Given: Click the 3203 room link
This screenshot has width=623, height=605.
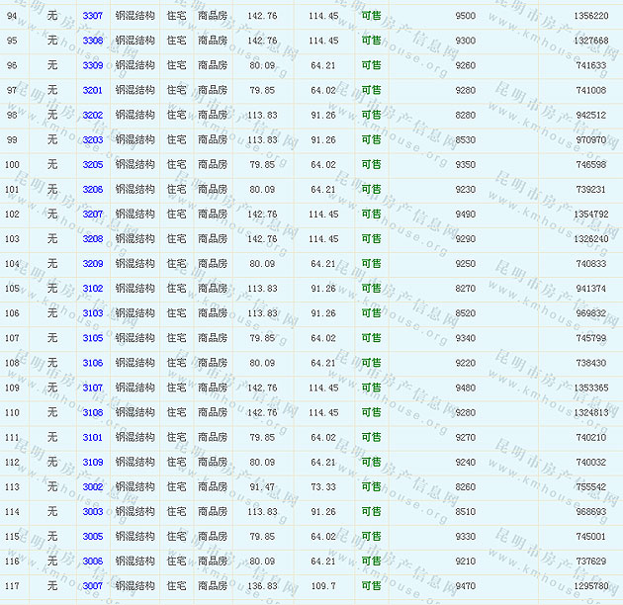Looking at the screenshot, I should (x=92, y=140).
